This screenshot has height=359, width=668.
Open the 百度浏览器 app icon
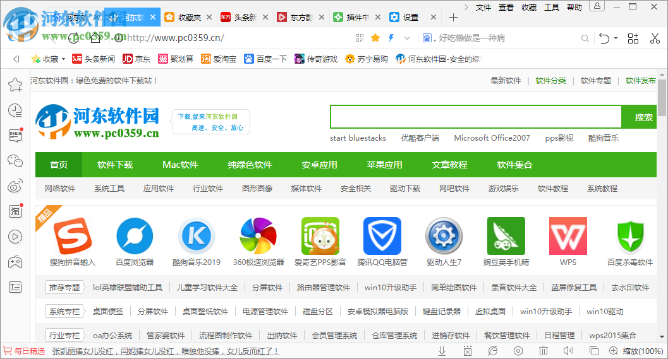point(135,236)
